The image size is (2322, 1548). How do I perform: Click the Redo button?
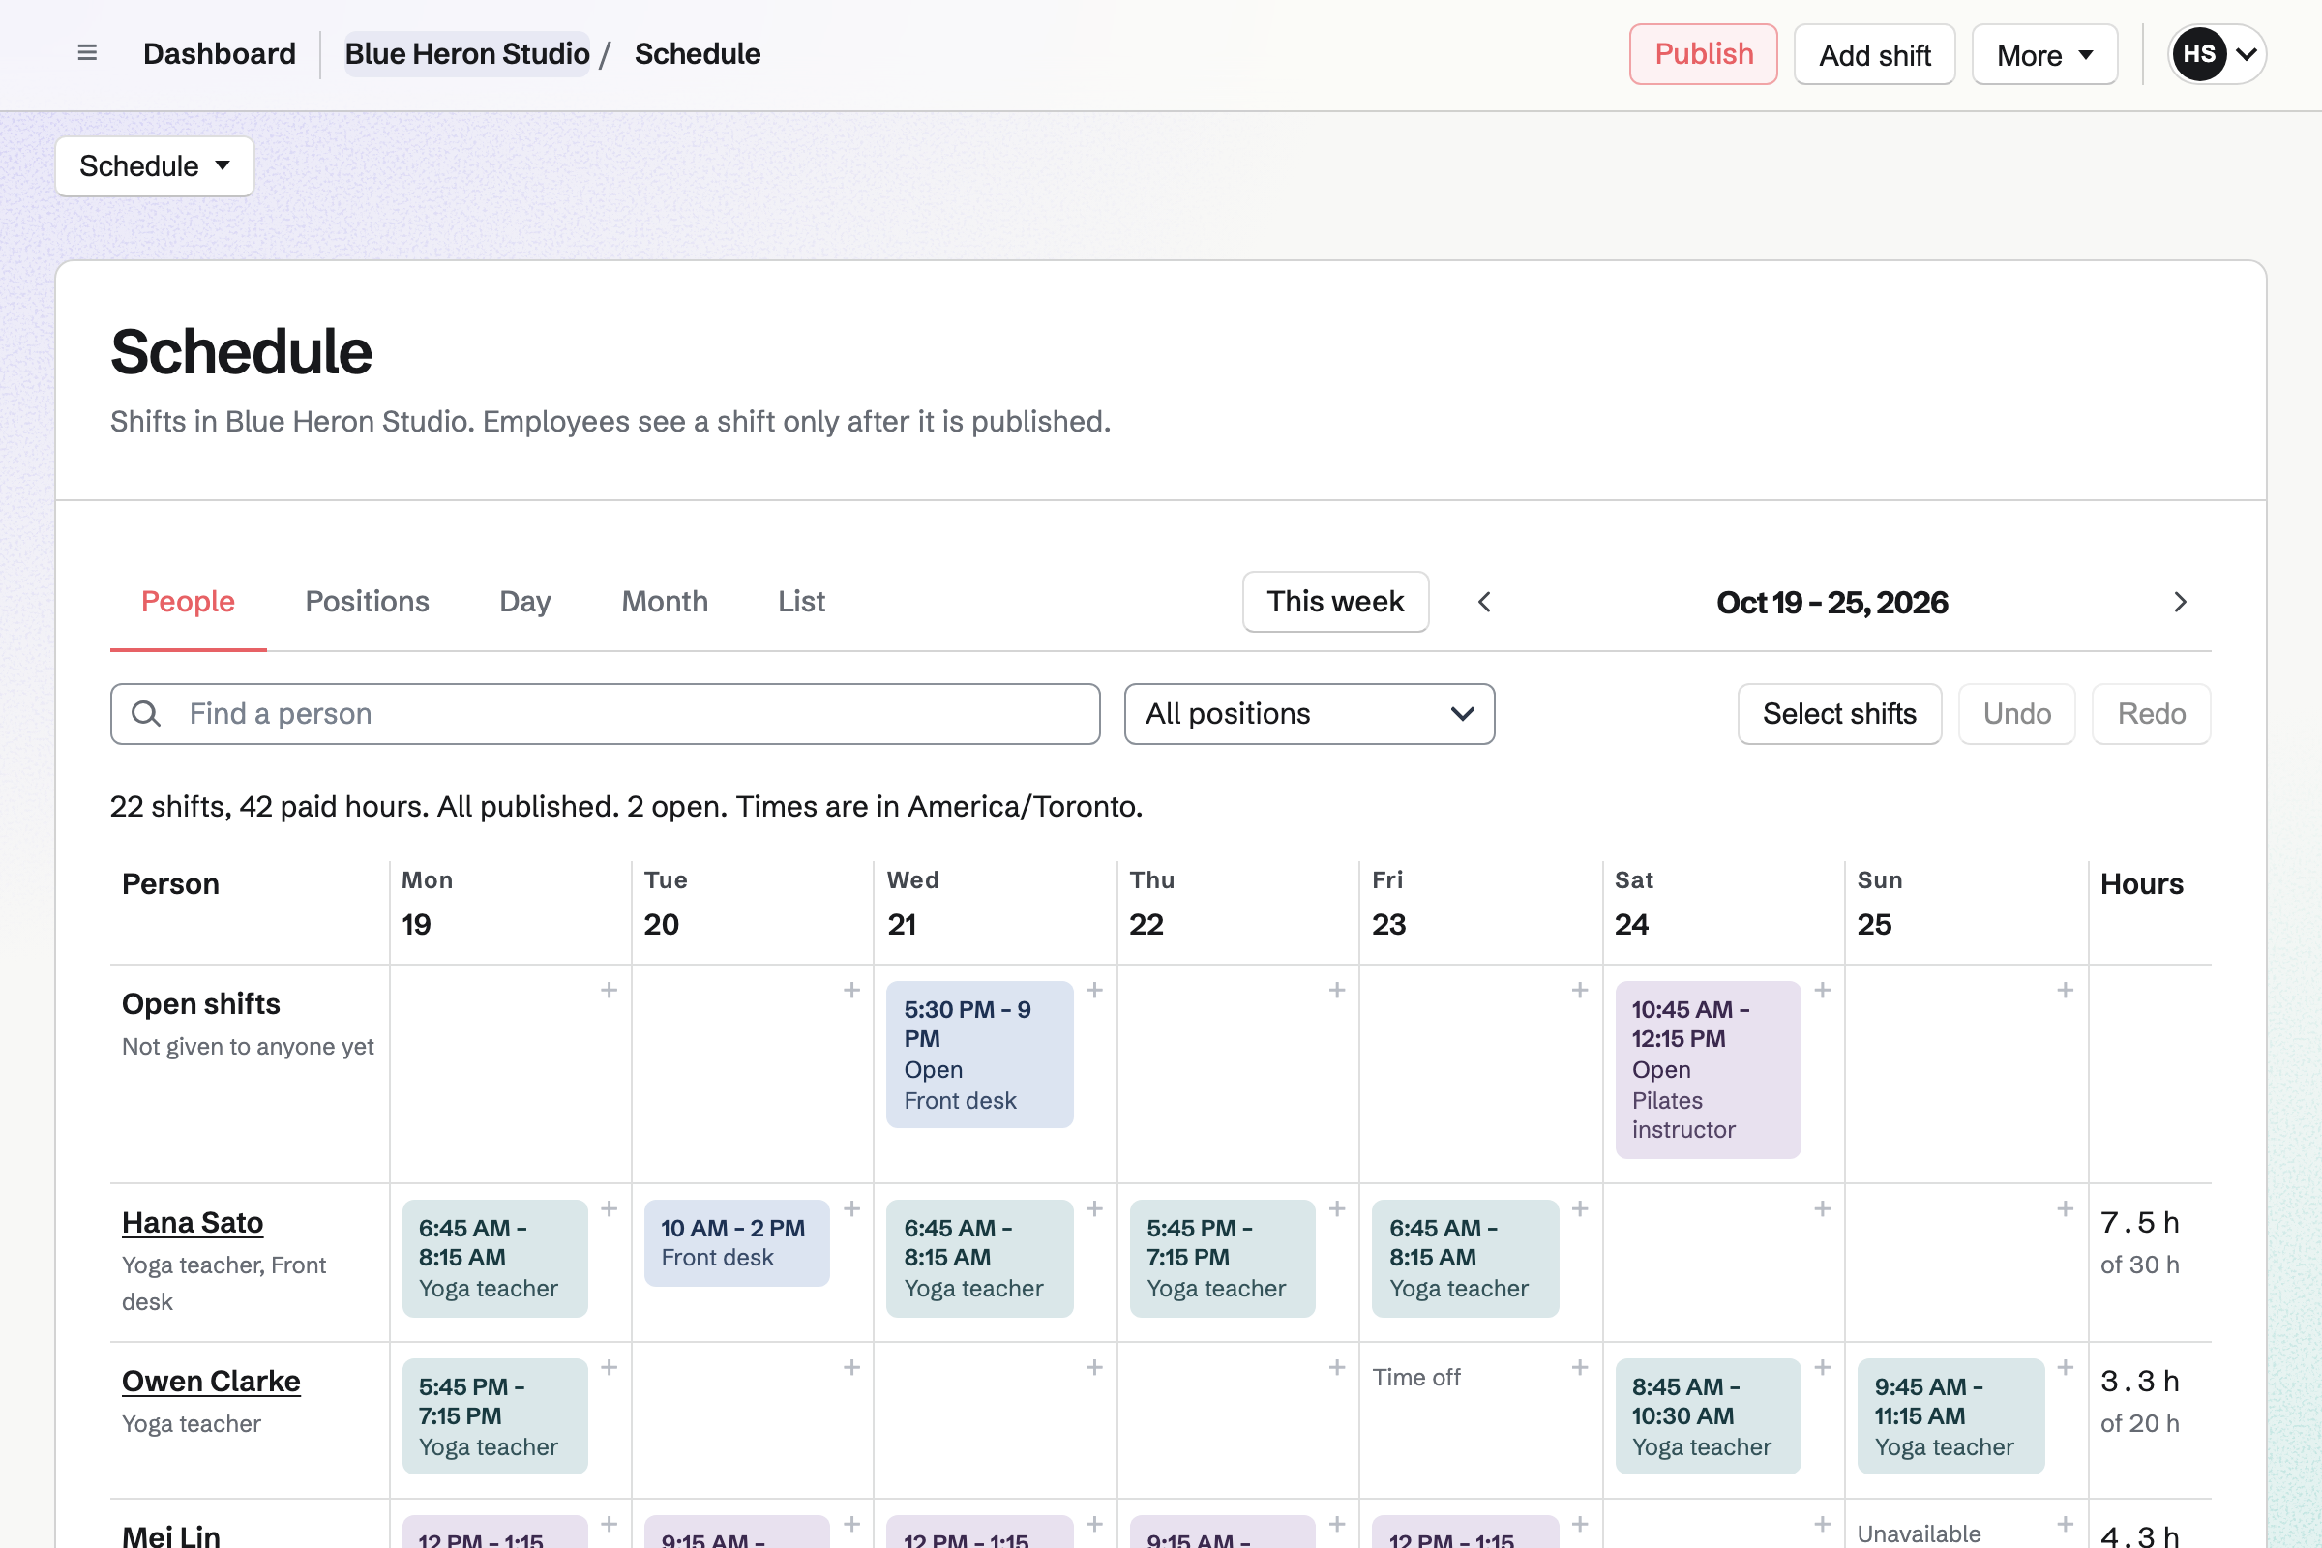click(x=2151, y=714)
